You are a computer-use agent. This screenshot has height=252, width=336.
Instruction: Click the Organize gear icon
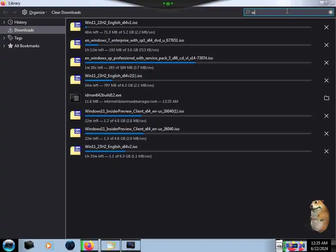24,12
